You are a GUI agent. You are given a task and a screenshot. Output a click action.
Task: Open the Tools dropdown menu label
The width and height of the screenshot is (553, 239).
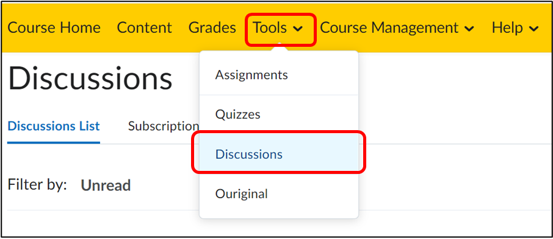pos(270,28)
